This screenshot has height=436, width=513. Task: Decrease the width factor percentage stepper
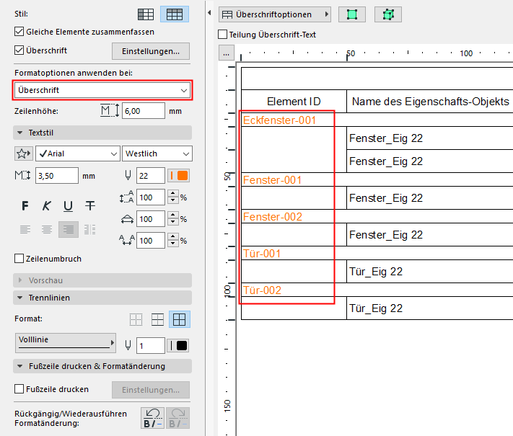(x=173, y=223)
